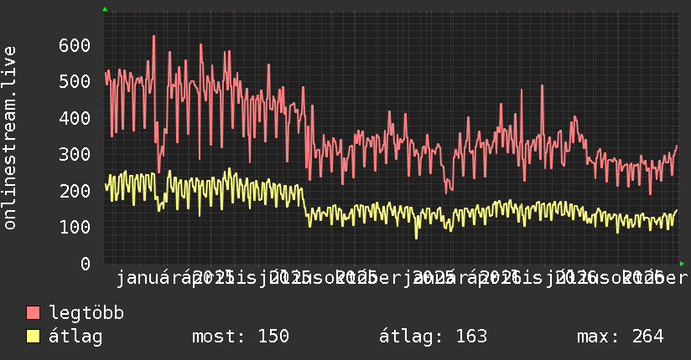Click the 200 y-axis label
This screenshot has height=360, width=691.
[75, 191]
